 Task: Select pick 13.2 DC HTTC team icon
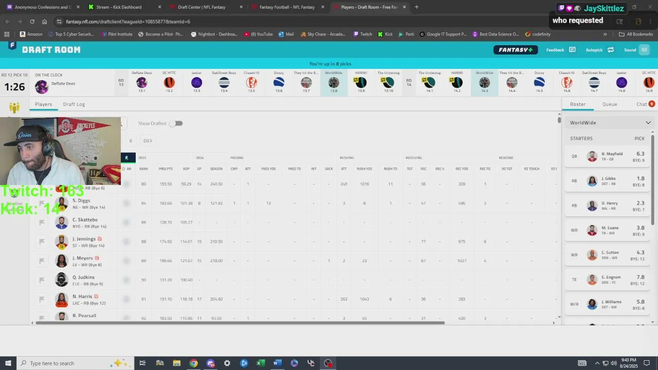(169, 82)
